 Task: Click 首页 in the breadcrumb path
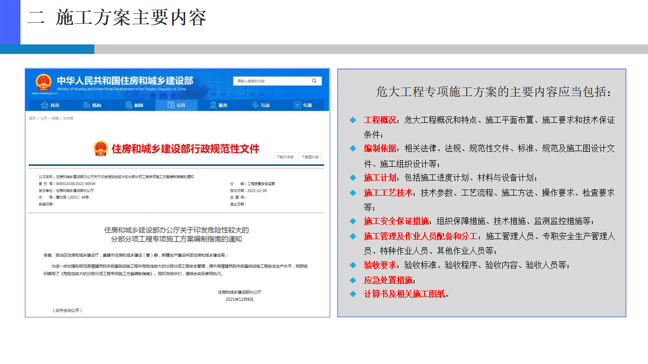click(32, 118)
